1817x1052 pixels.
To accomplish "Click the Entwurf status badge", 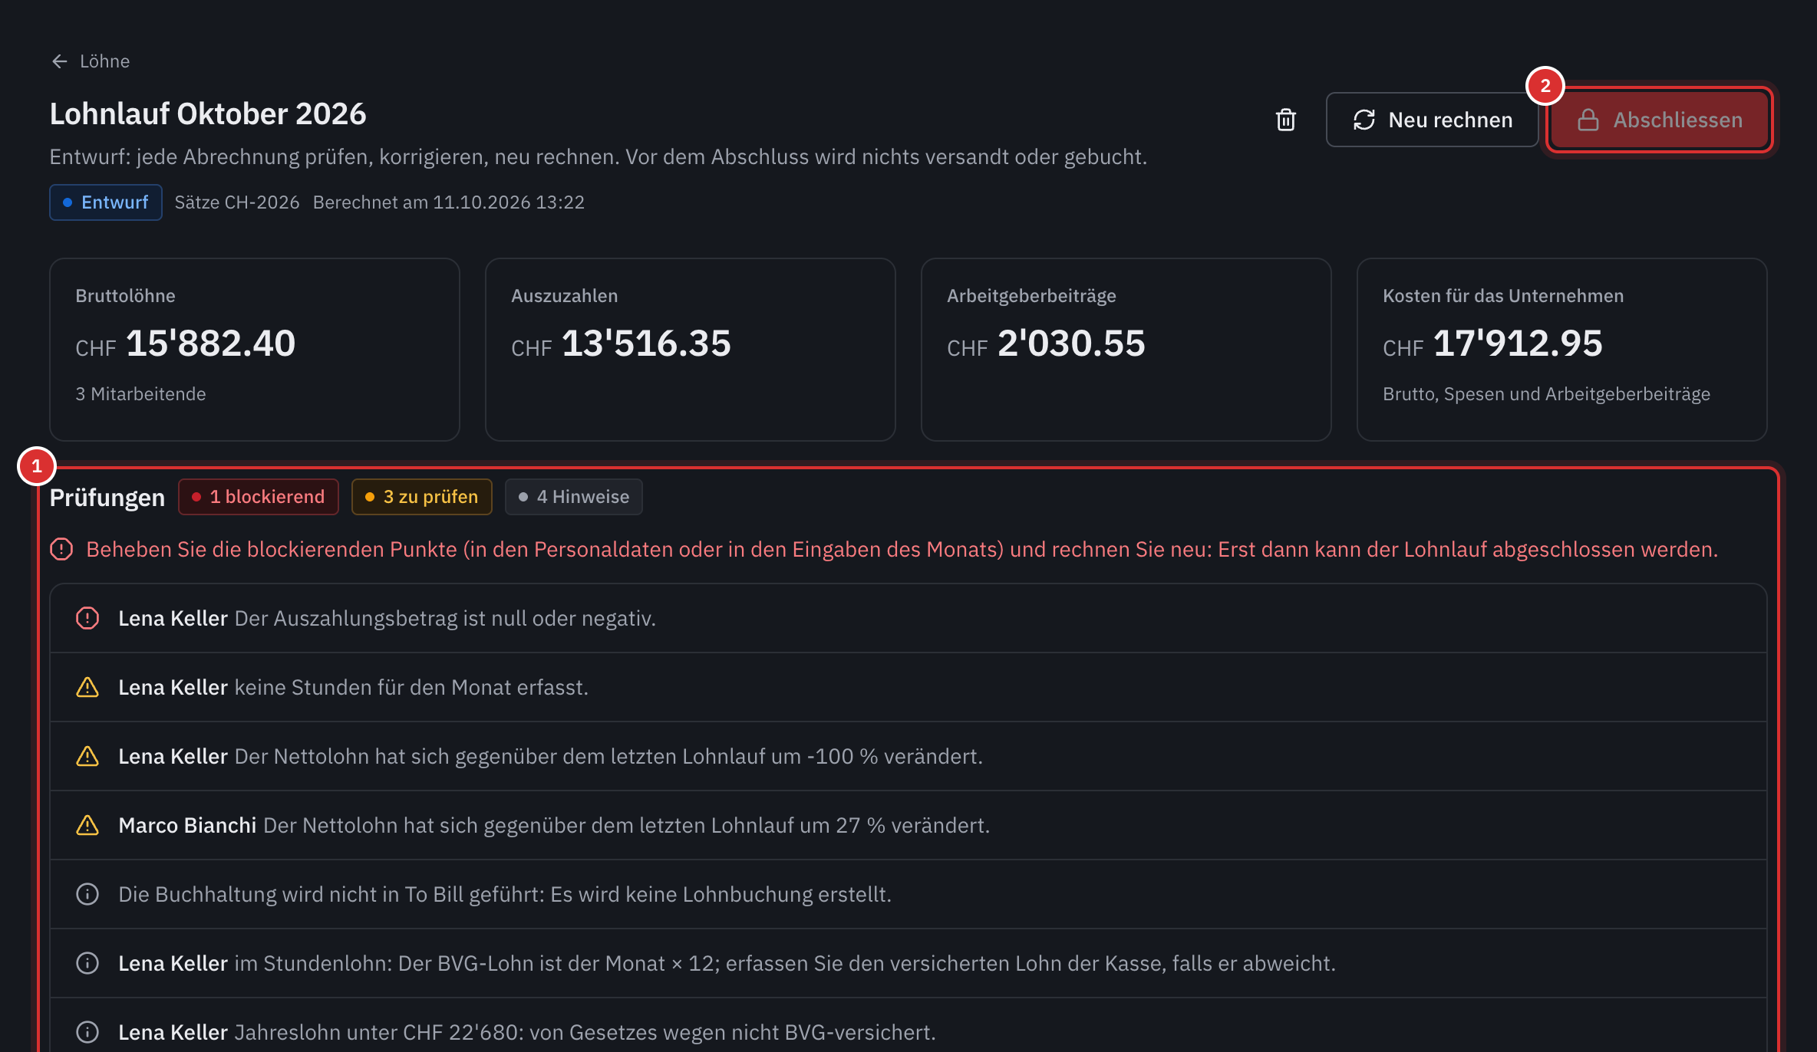I will [x=106, y=202].
